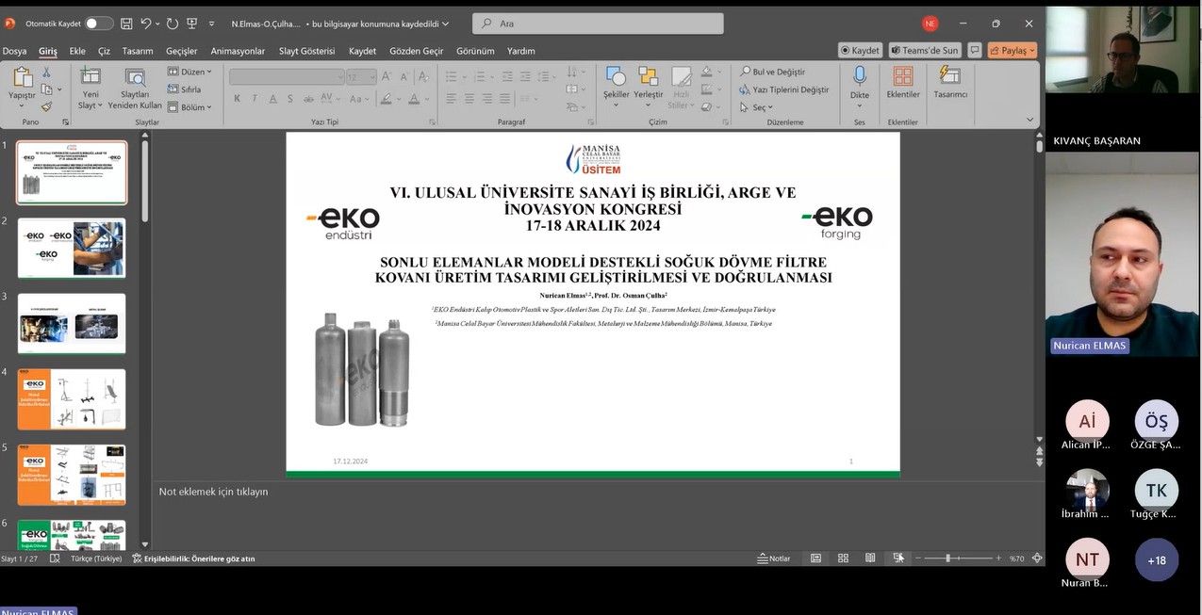The width and height of the screenshot is (1202, 615).
Task: Click the format painter brush icon
Action: pyautogui.click(x=46, y=106)
